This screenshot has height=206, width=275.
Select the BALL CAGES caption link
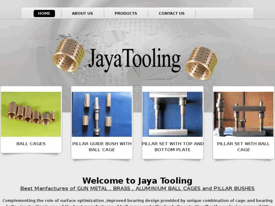[x=31, y=144]
